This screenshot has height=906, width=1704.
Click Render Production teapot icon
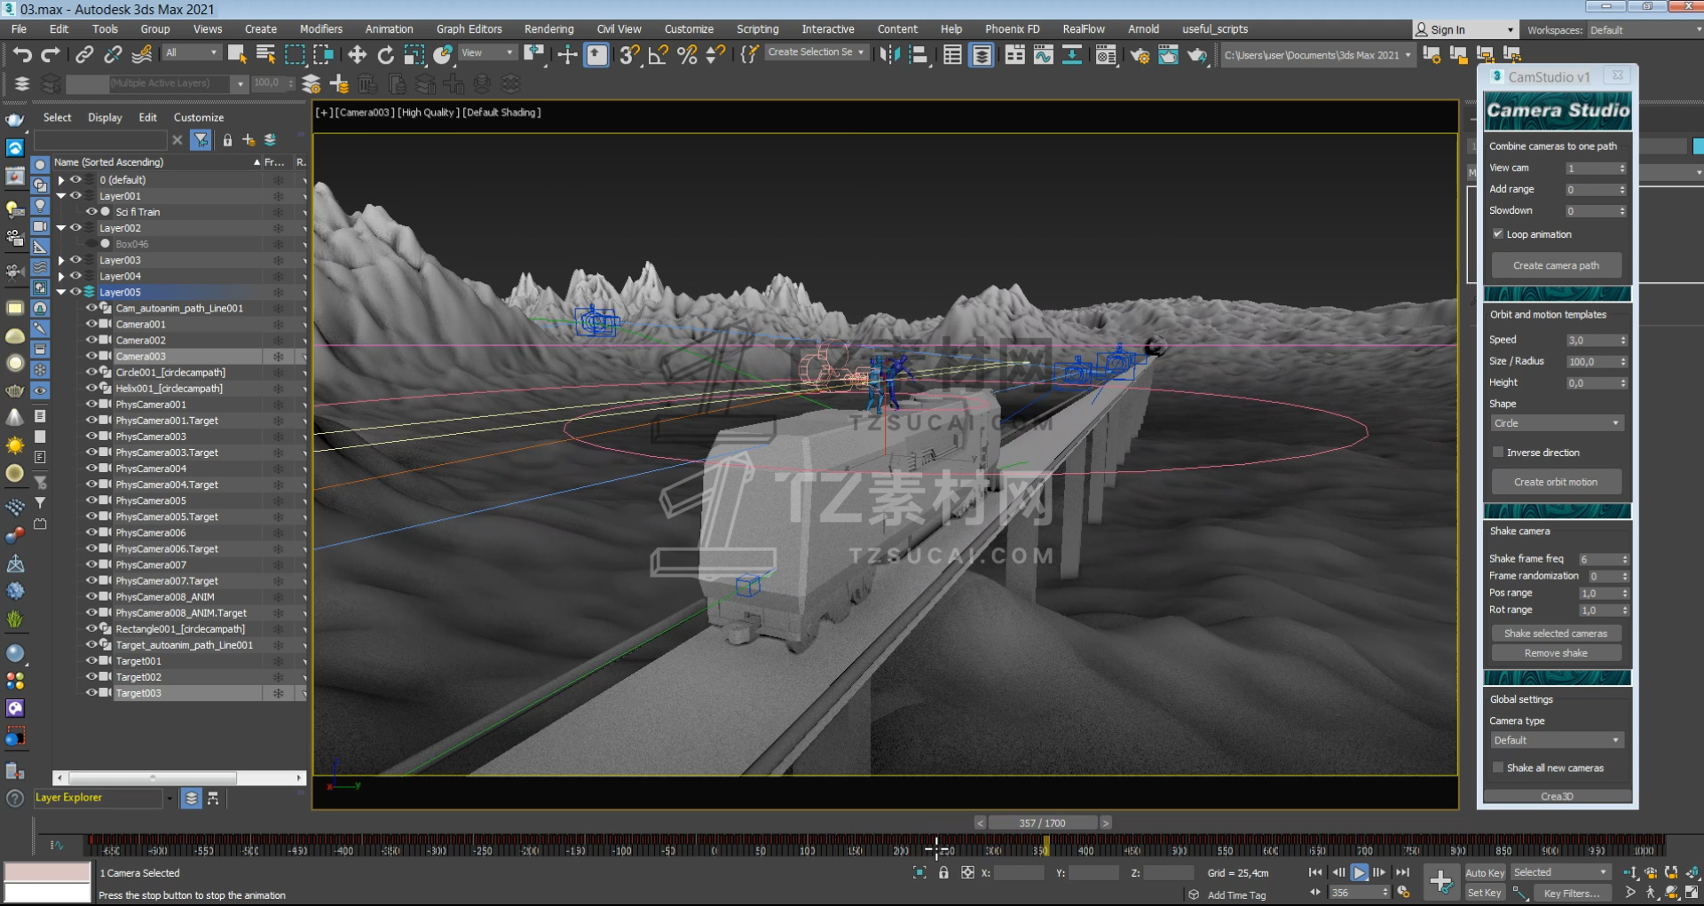tap(1197, 55)
